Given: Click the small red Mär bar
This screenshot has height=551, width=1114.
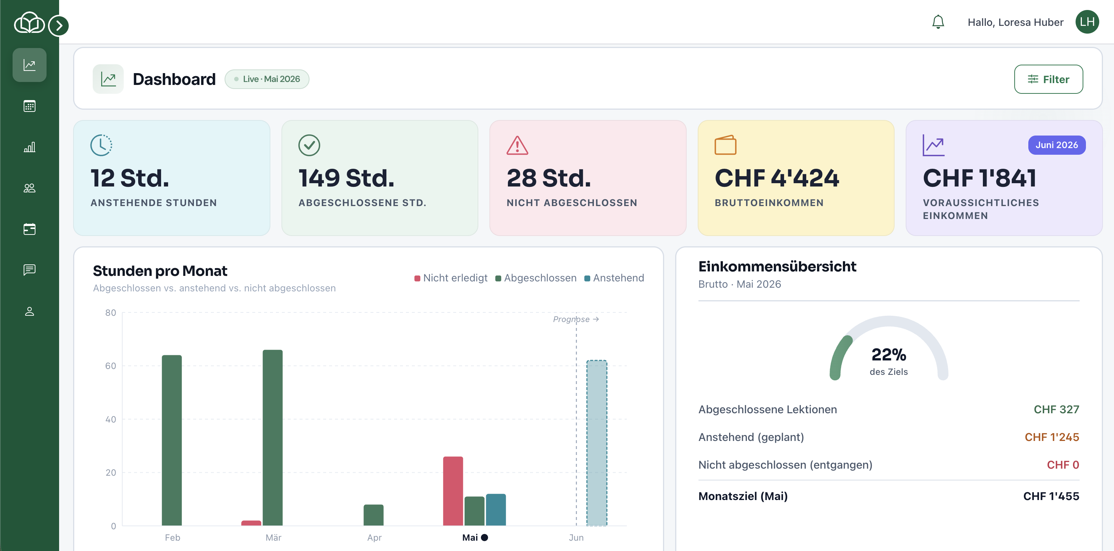Looking at the screenshot, I should click(251, 523).
